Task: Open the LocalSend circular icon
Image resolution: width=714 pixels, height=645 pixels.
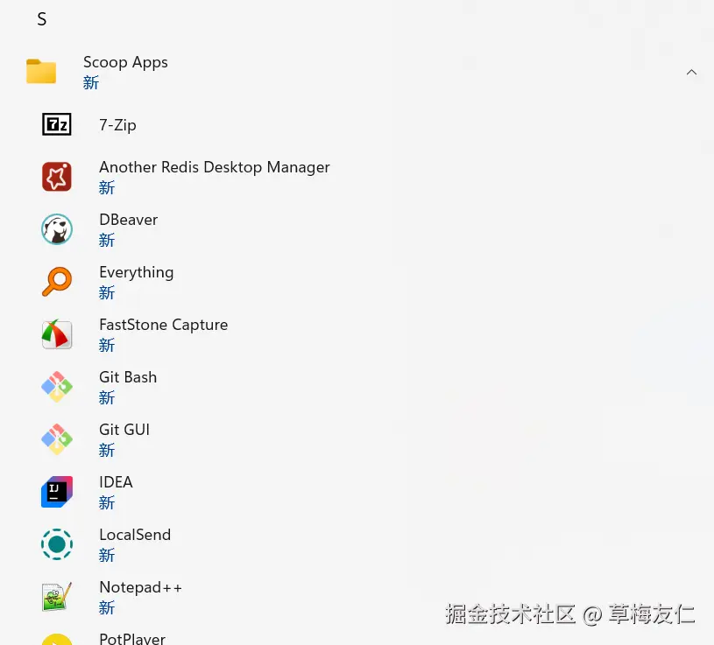Action: [57, 544]
